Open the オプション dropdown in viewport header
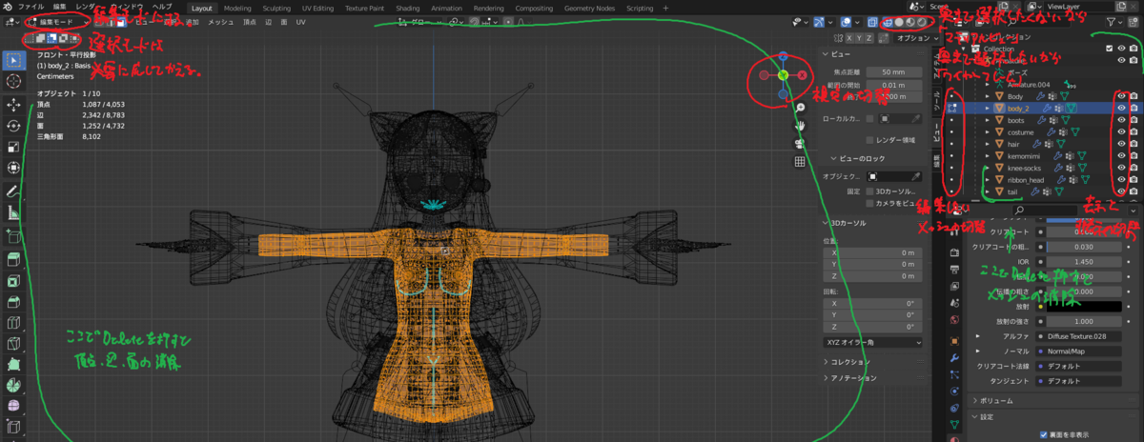This screenshot has height=442, width=1144. (916, 38)
